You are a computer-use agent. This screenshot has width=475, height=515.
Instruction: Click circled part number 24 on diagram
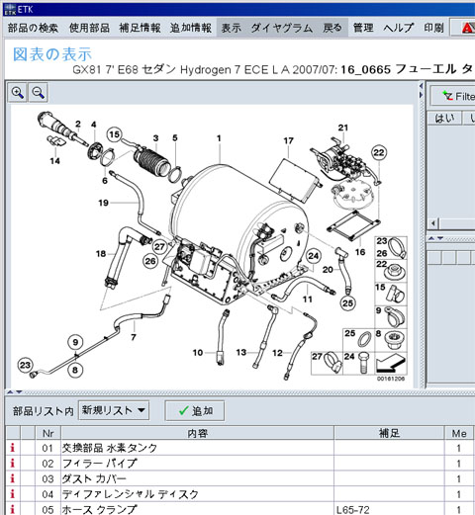pyautogui.click(x=314, y=256)
